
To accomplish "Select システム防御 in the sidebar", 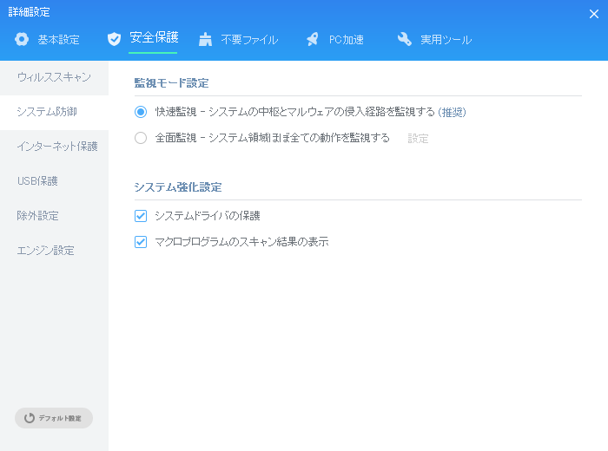I will tap(54, 112).
